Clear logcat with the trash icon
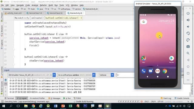 (x=5, y=80)
